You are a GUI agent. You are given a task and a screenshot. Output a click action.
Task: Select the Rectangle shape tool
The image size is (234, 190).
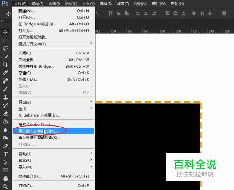[x=5, y=170]
